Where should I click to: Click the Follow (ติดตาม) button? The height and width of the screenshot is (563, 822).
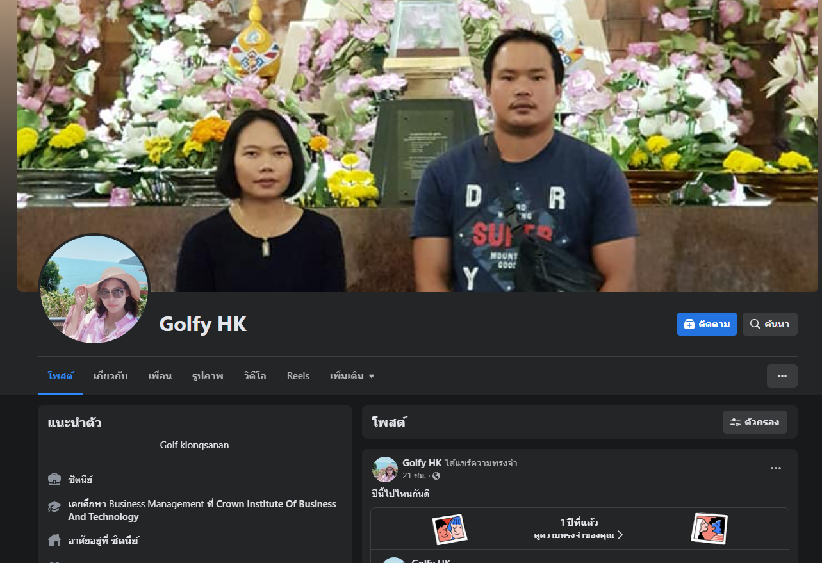(707, 324)
